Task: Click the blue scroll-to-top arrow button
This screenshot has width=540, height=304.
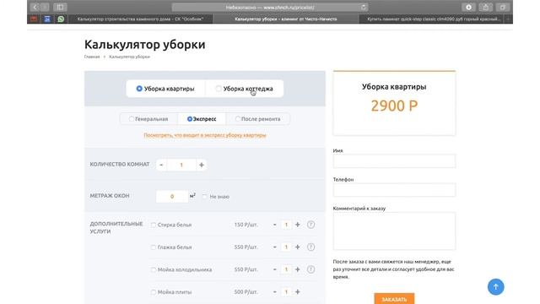Action: tap(496, 287)
